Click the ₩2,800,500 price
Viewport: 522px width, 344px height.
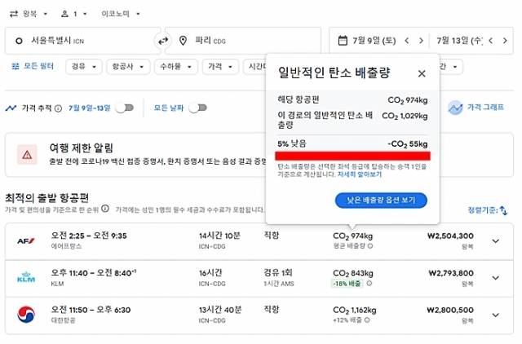click(x=450, y=310)
